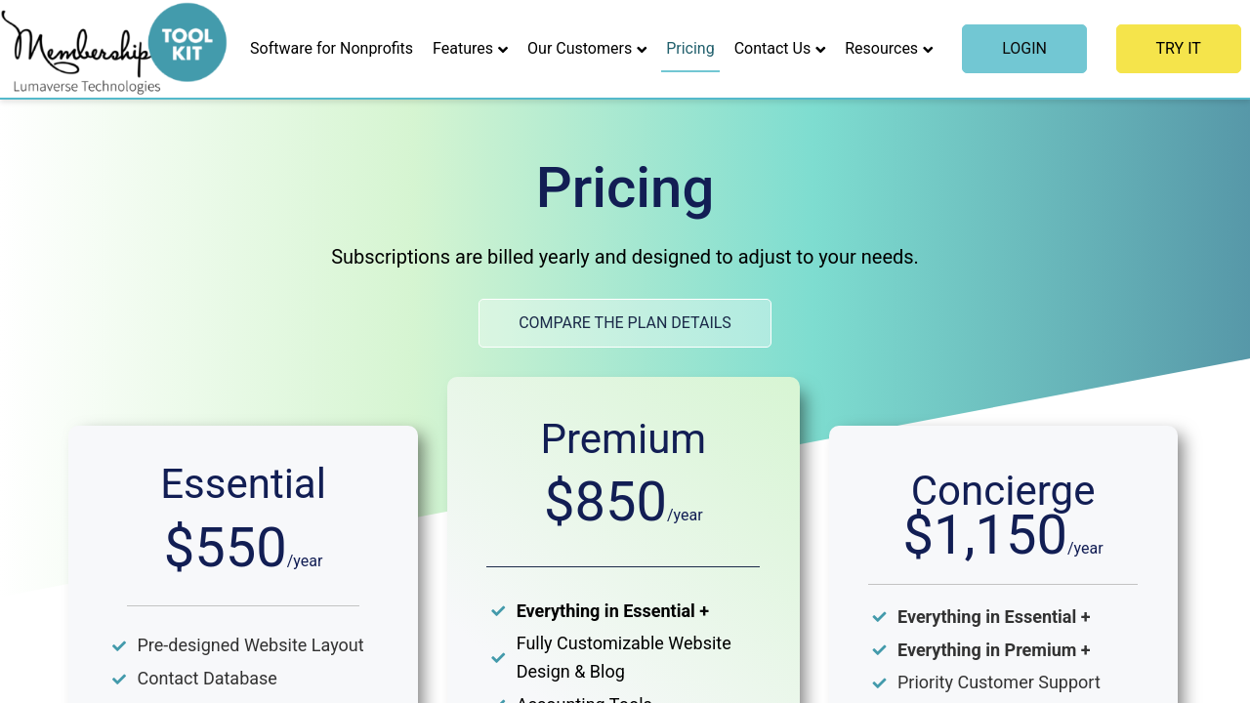Screen dimensions: 1250x703
Task: Select the Pricing nav item
Action: click(690, 49)
